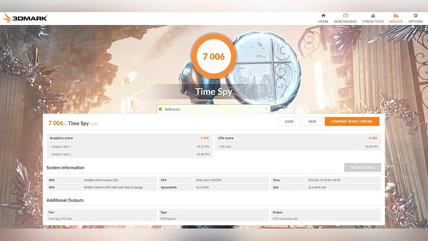428x241 pixels.
Task: Click the CPU score value 5 782
Action: point(373,138)
